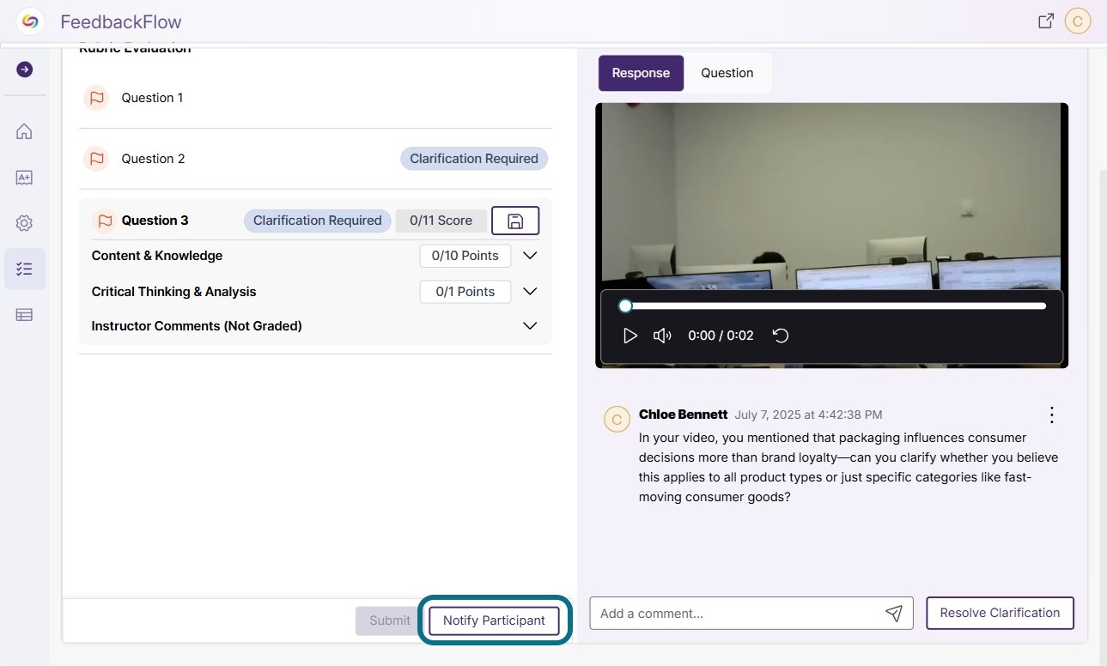This screenshot has height=666, width=1107.
Task: Click the Question 3 heading
Action: 155,221
